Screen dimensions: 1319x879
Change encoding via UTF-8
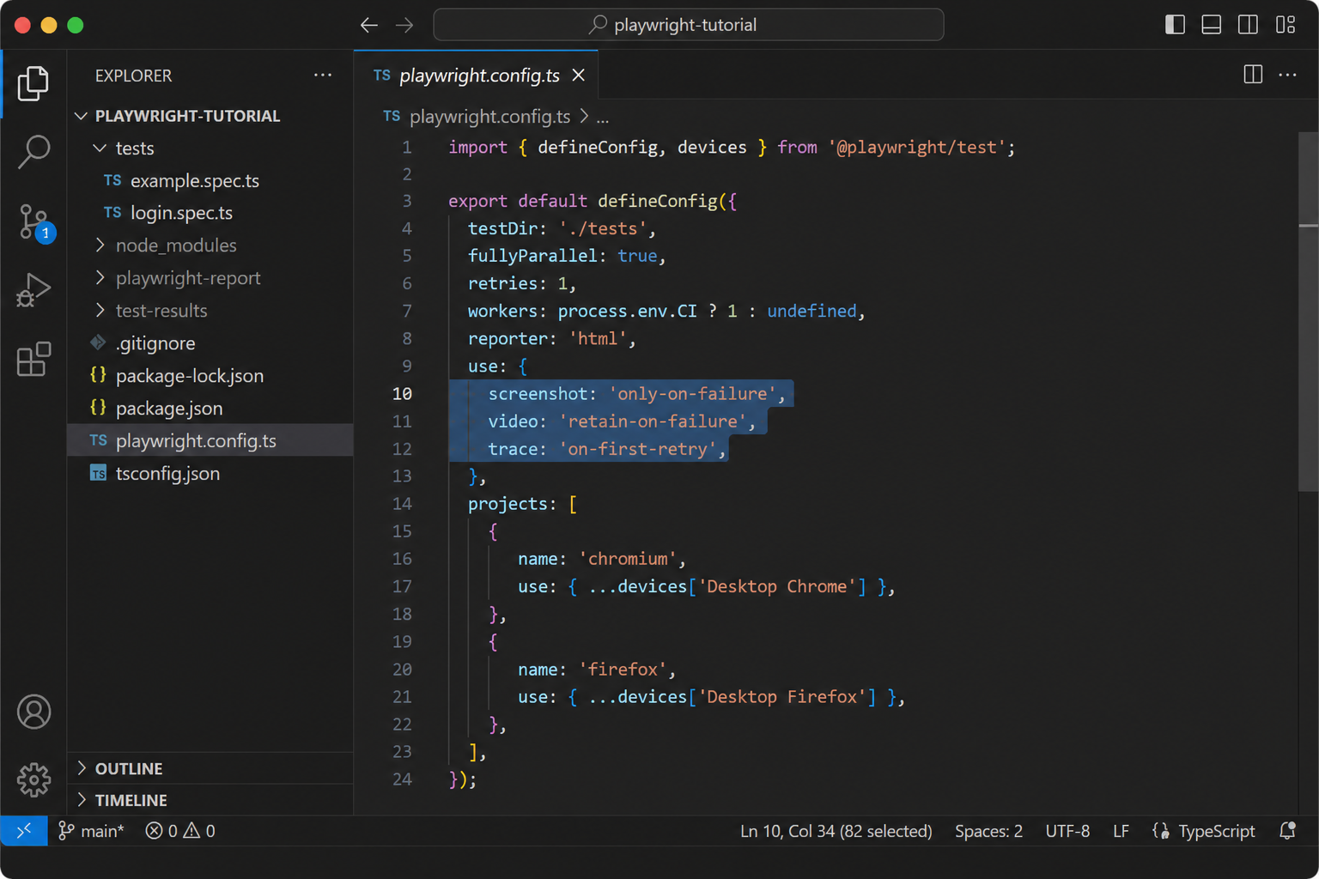tap(1067, 831)
